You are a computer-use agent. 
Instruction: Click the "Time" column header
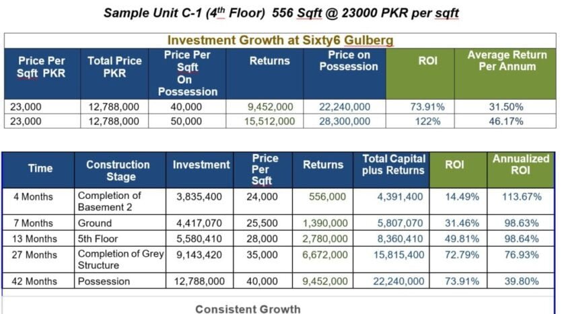click(x=40, y=169)
